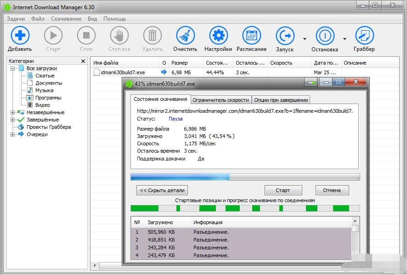The height and width of the screenshot is (275, 407).
Task: Click the Стоп все hand icon
Action: (x=119, y=35)
